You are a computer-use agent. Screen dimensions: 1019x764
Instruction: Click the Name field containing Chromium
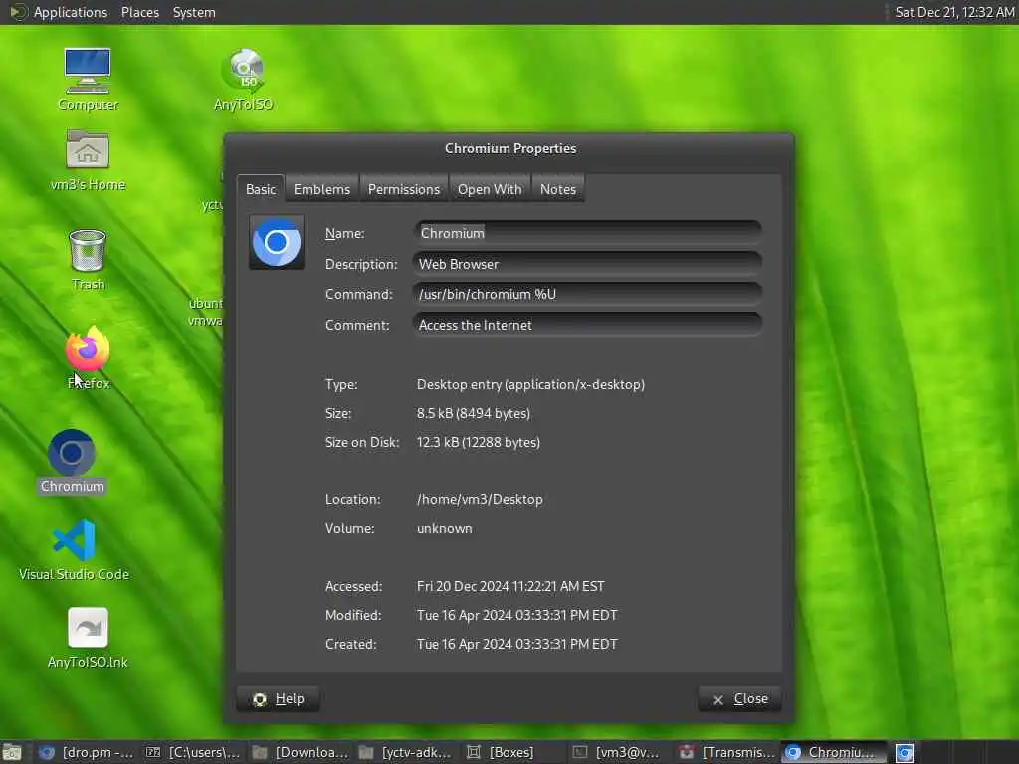(587, 233)
